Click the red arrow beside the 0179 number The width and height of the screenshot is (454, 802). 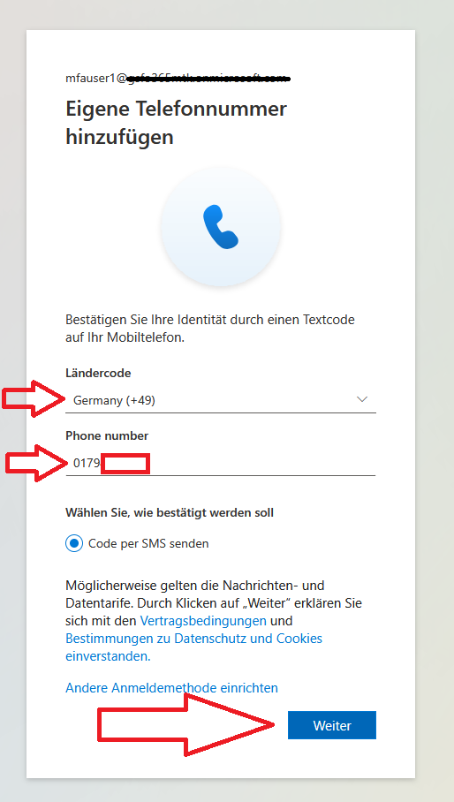pyautogui.click(x=37, y=464)
